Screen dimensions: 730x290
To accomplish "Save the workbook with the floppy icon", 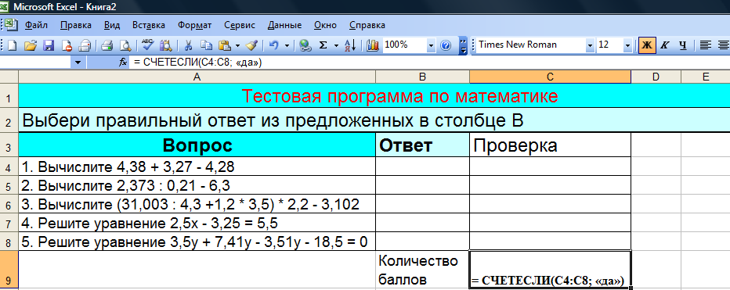I will pyautogui.click(x=49, y=45).
